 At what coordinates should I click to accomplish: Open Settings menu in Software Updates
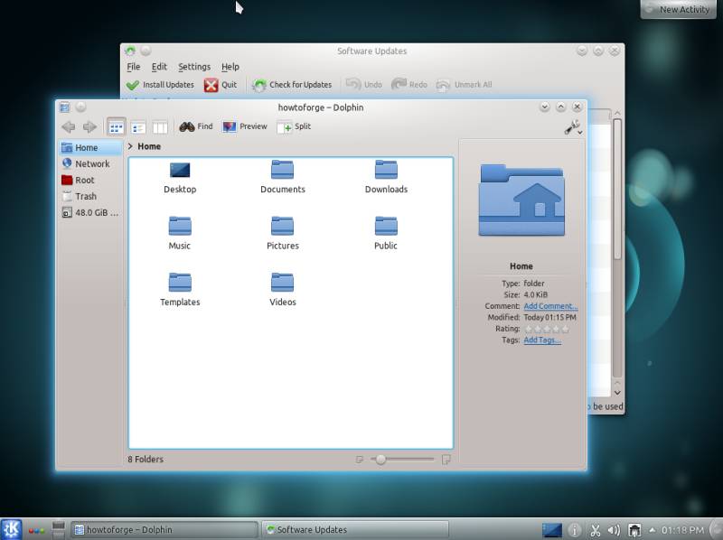point(194,67)
